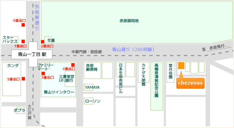
Task: Click the red exit 2 (2番出口) marker
Action: [43, 42]
